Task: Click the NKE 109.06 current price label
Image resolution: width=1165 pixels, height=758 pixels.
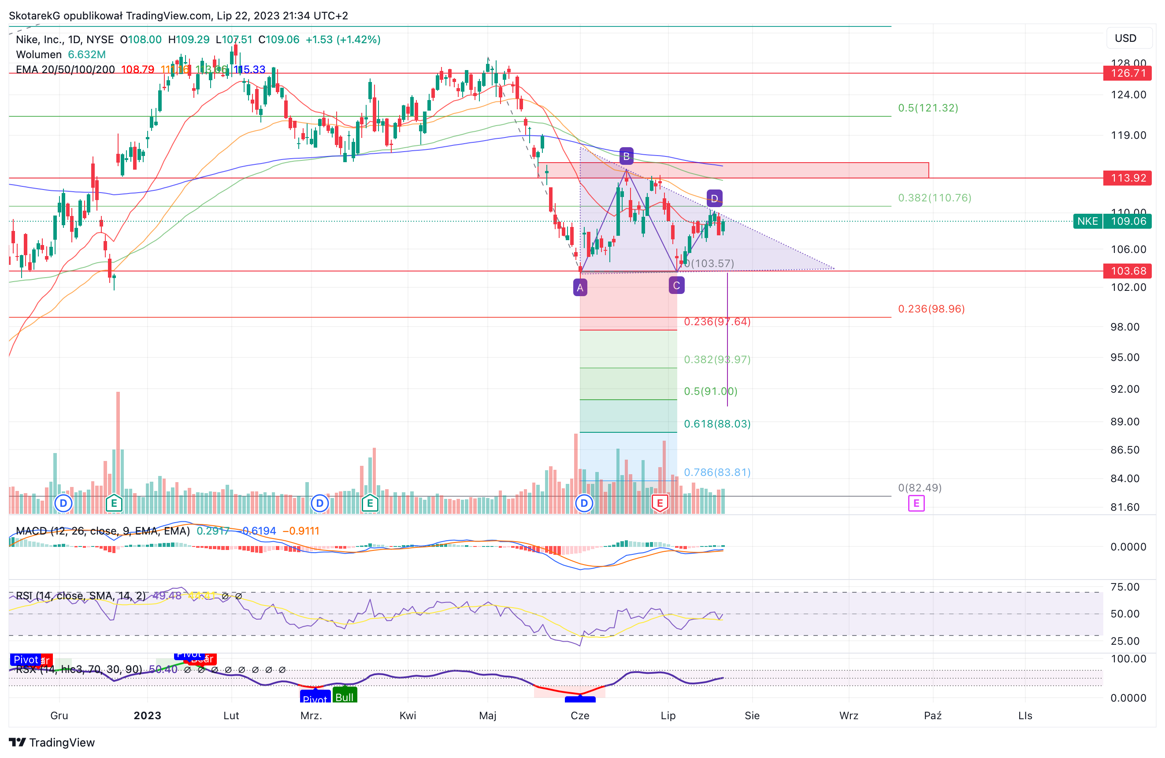Action: click(x=1112, y=221)
